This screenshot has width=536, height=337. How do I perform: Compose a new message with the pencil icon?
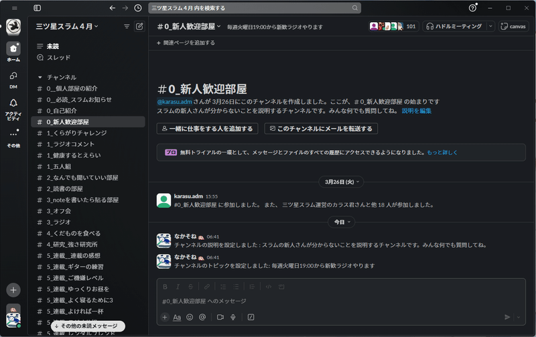pos(139,26)
